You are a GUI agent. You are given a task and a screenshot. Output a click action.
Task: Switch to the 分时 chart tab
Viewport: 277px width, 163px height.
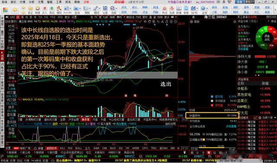click(12, 17)
